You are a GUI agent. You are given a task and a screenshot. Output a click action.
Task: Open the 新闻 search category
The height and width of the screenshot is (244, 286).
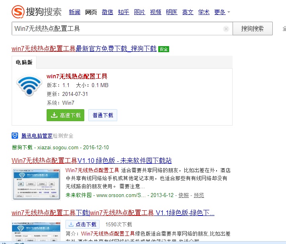coord(74,12)
